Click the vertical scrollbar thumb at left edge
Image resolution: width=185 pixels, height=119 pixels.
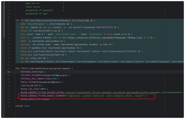[4, 20]
